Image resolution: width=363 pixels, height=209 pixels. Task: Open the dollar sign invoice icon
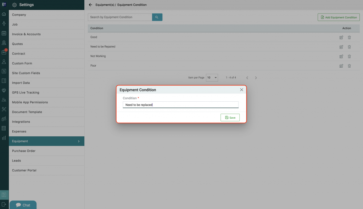click(x=4, y=71)
